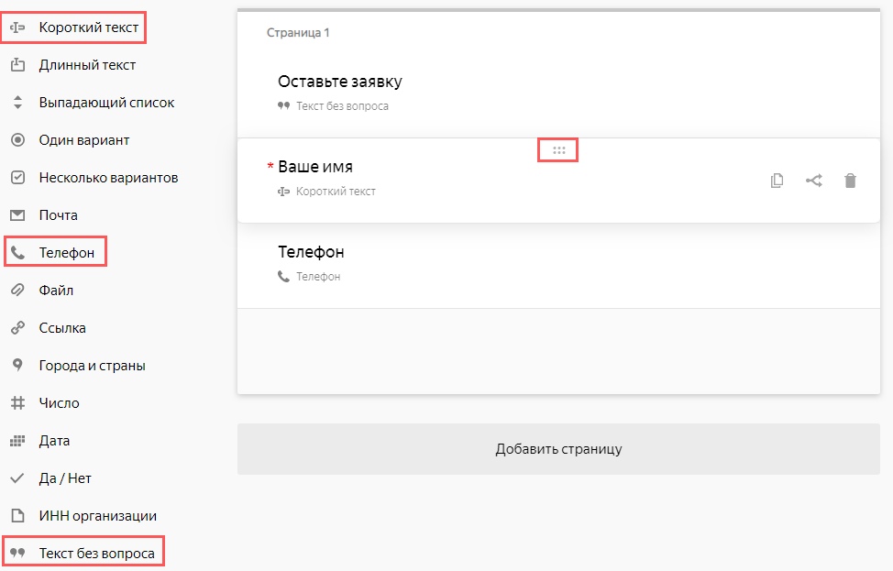
Task: Click the Города и страны pin icon
Action: [17, 366]
